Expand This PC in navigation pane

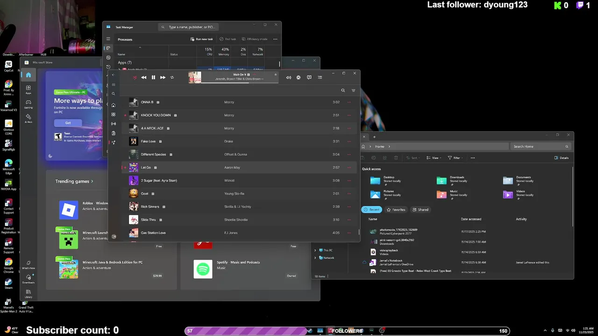[x=315, y=251]
